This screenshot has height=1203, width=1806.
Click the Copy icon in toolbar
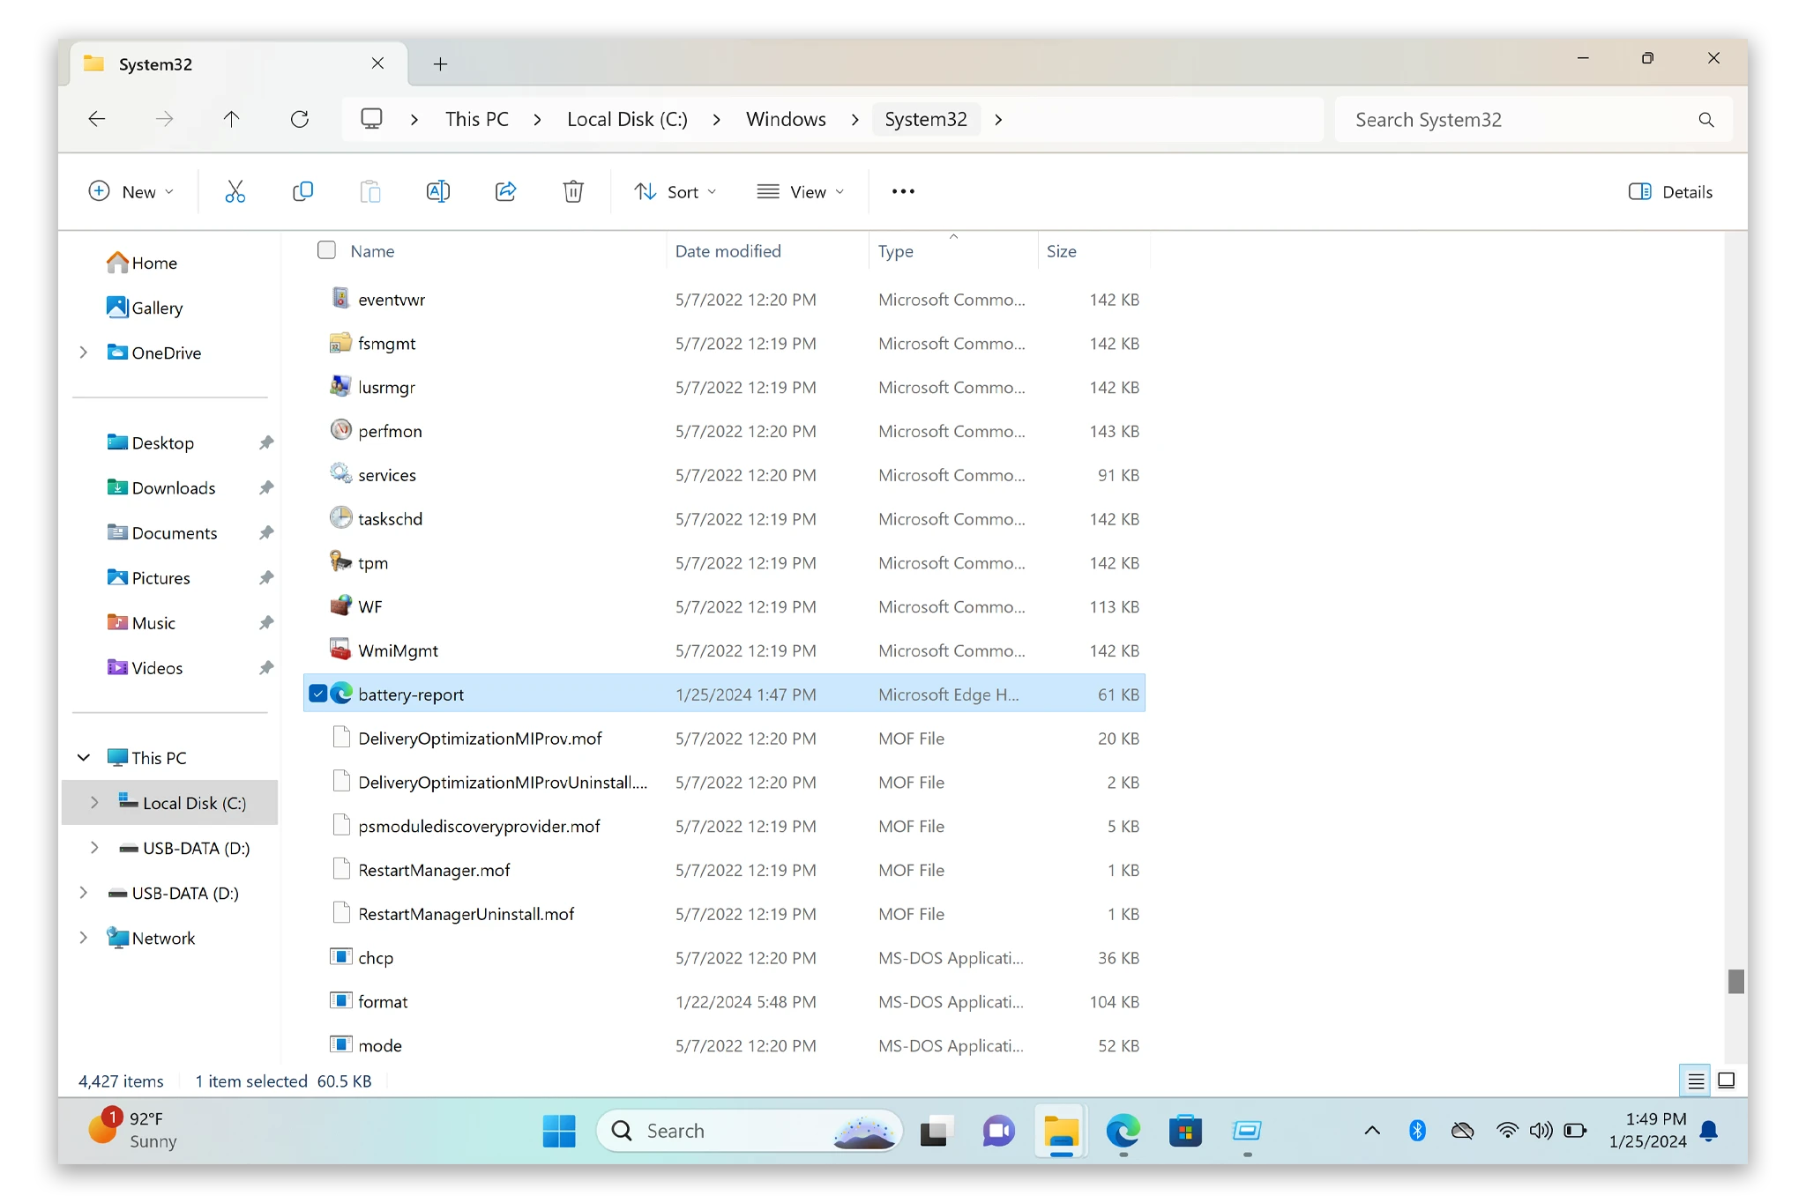pyautogui.click(x=302, y=191)
